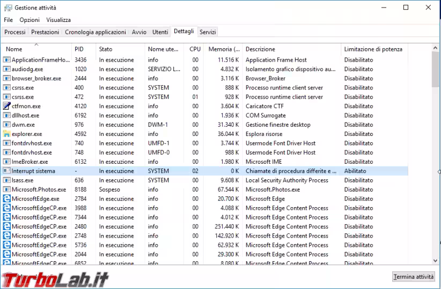
Task: Click the audiodg.exe process icon
Action: point(7,69)
